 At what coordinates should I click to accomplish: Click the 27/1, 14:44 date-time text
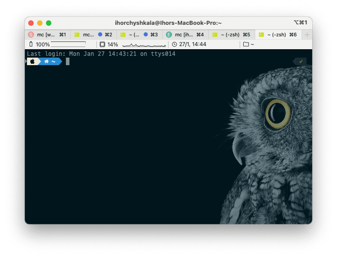[x=192, y=44]
